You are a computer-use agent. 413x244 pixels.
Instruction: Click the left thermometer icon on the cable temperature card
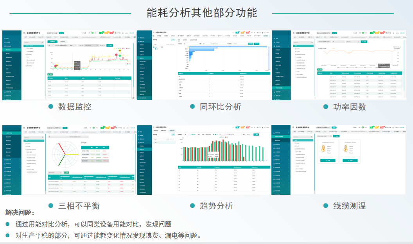pyautogui.click(x=323, y=148)
